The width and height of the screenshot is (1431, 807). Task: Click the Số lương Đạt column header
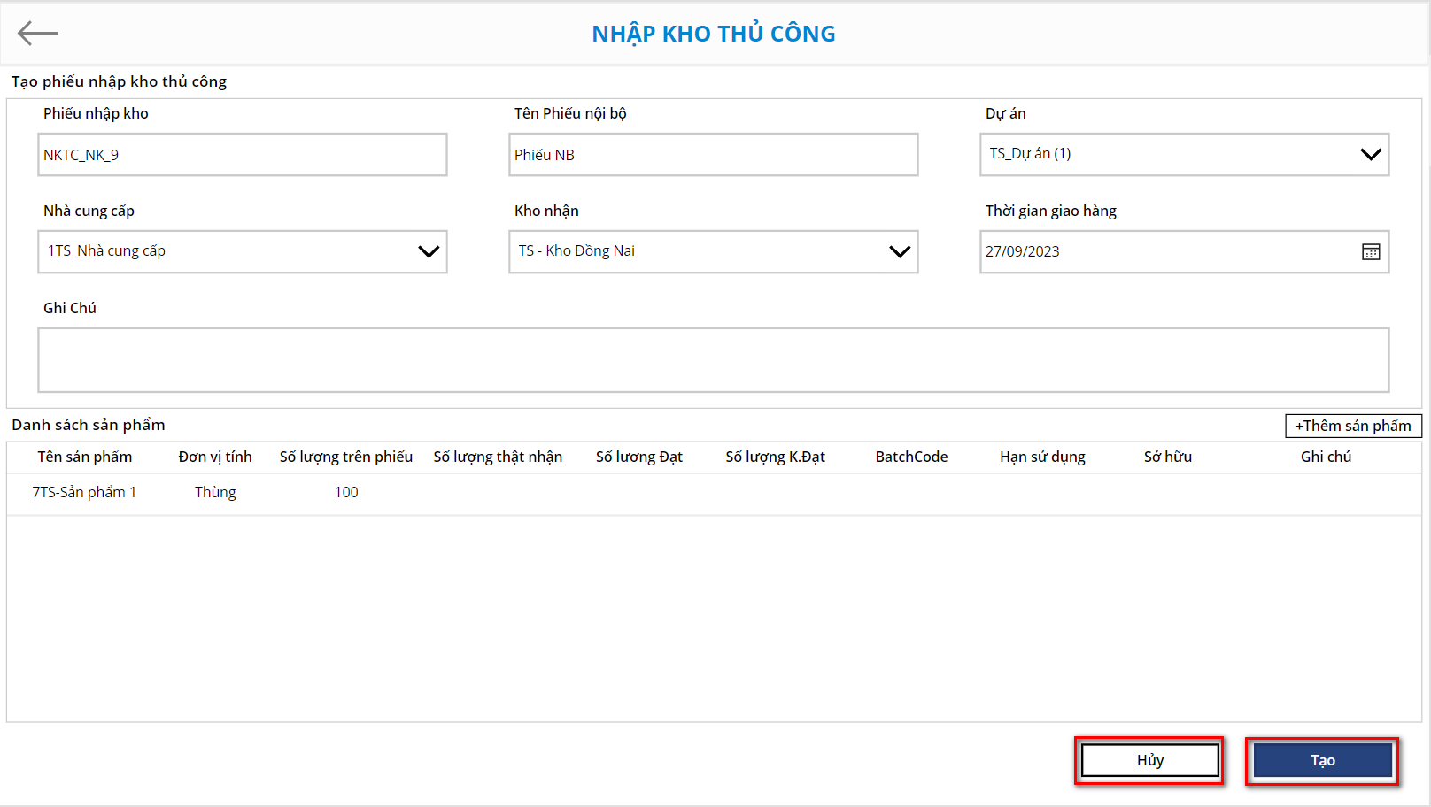click(639, 457)
